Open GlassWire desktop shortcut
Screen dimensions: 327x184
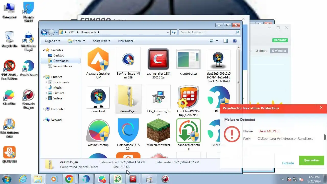[x=9, y=97]
